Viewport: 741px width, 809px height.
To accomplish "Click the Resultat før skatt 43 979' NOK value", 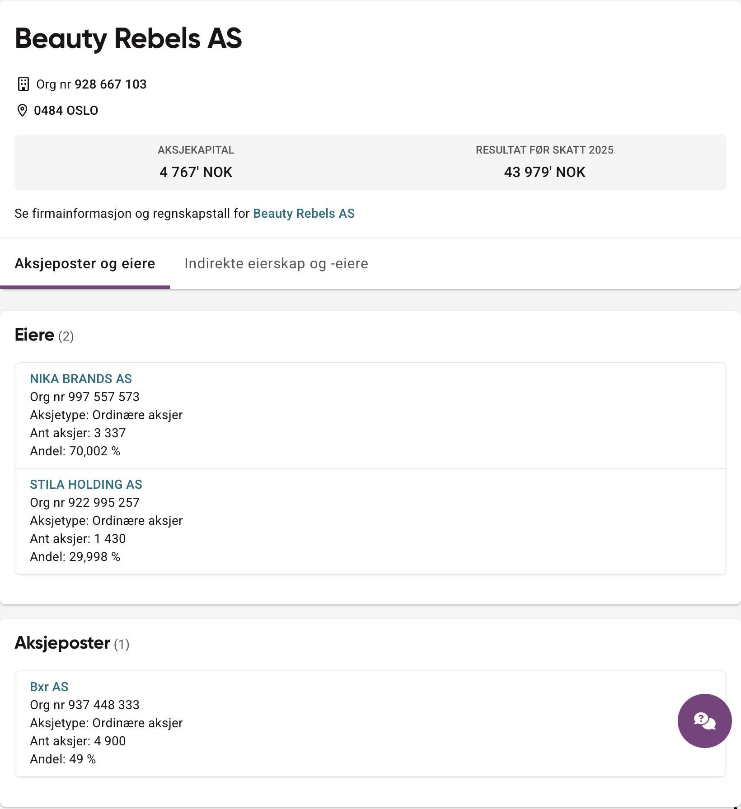I will [x=544, y=172].
